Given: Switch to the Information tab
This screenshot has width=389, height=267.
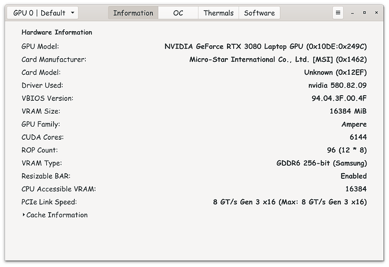Looking at the screenshot, I should tap(133, 12).
